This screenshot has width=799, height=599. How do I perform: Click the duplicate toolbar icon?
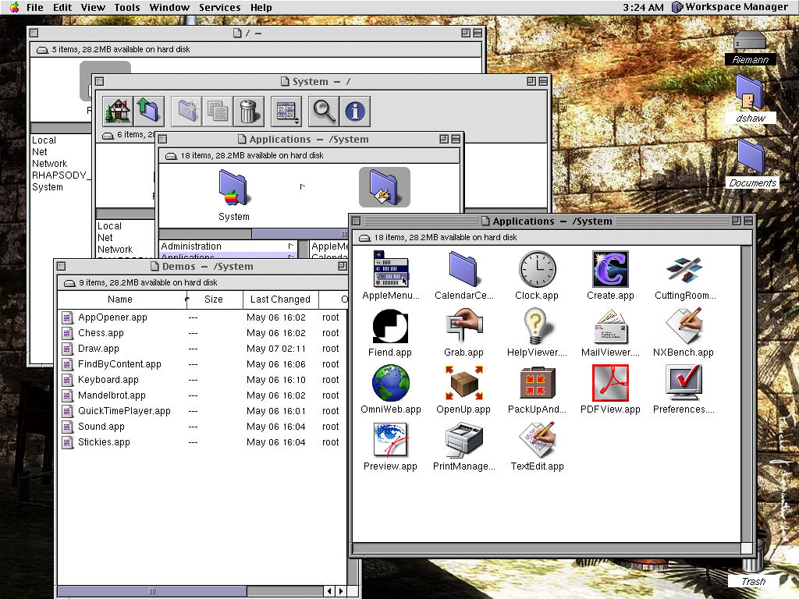[218, 111]
